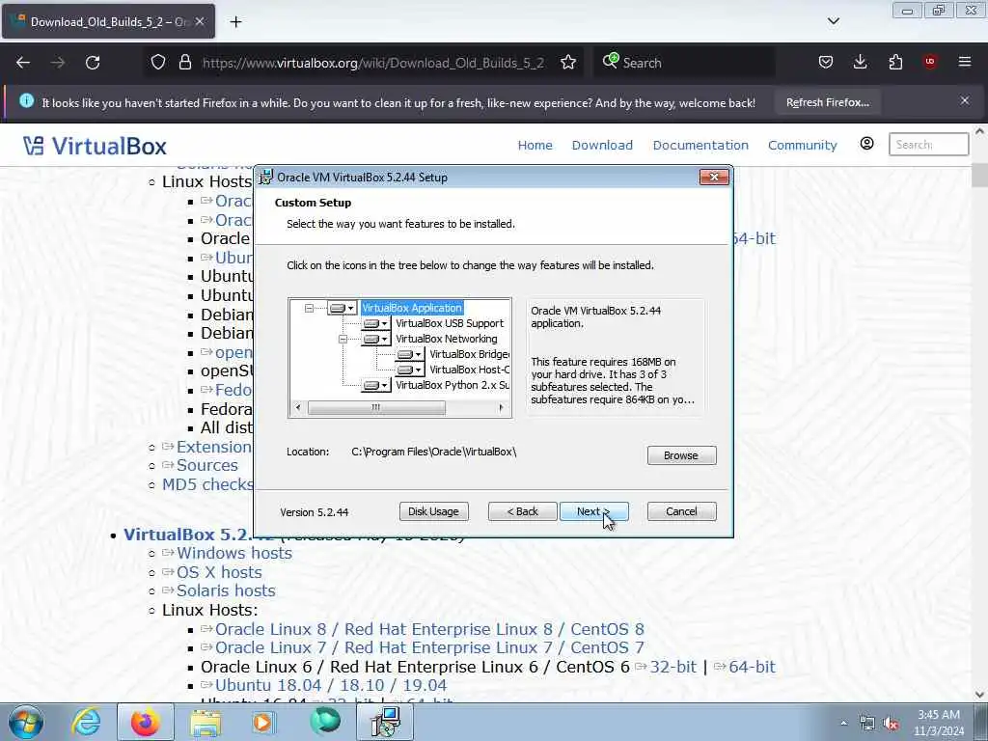The width and height of the screenshot is (988, 741).
Task: Dismiss the Firefox refresh notification bar
Action: 965,100
